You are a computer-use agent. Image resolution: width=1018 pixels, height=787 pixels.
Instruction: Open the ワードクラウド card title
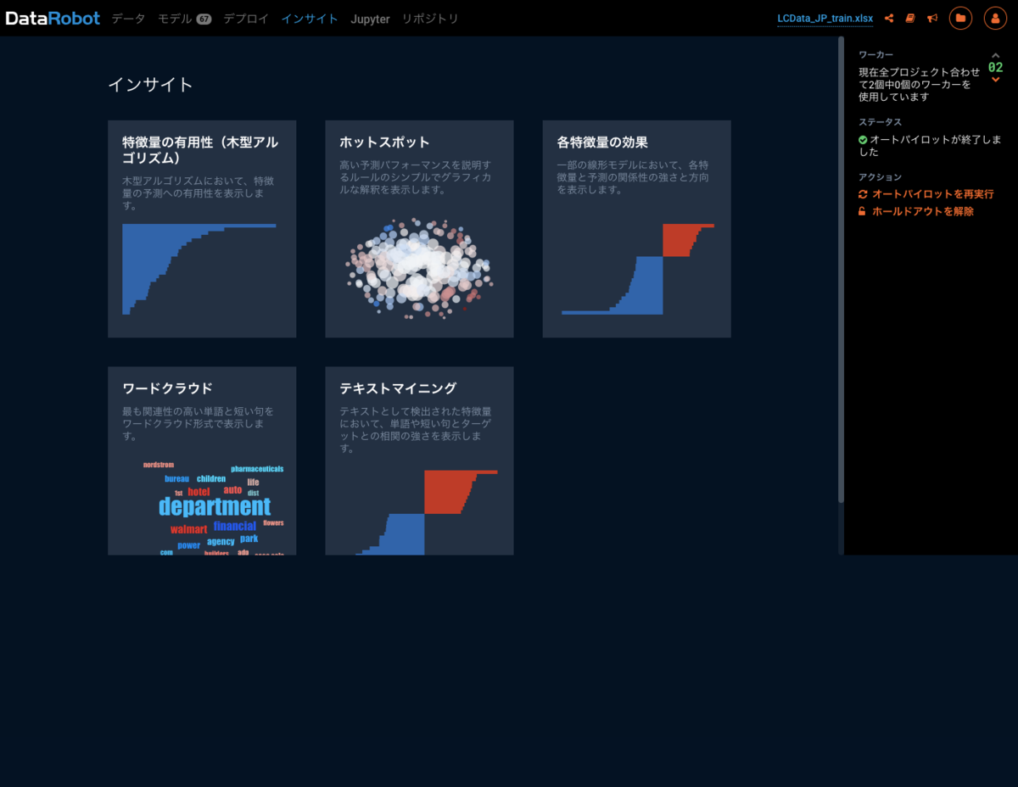(x=167, y=388)
